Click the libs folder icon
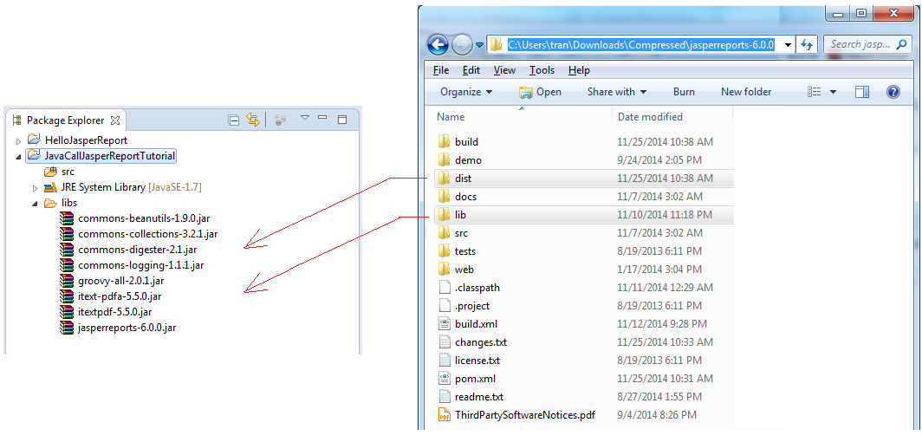Screen dimensions: 922x442 50,203
